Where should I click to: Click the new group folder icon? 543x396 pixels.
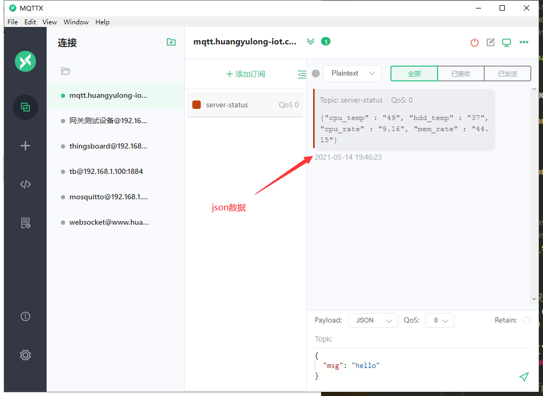click(x=171, y=42)
